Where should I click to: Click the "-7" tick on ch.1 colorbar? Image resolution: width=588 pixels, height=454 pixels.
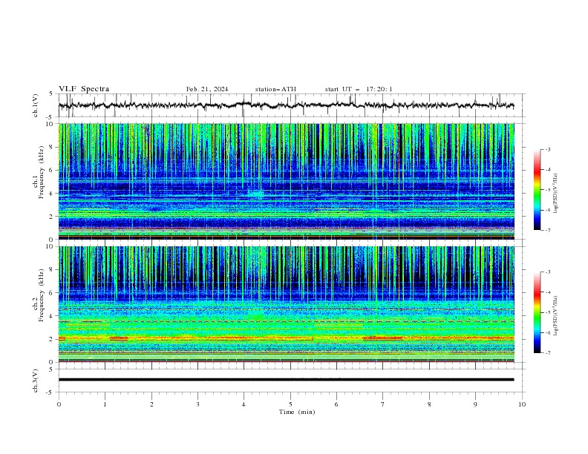coord(547,230)
